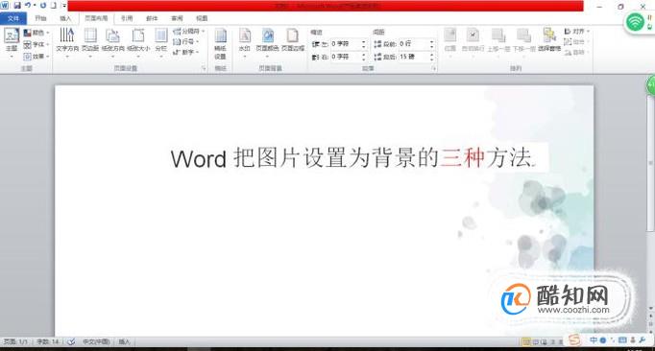Image resolution: width=655 pixels, height=351 pixels.
Task: Click the Redo icon in quick access toolbar
Action: [x=43, y=6]
